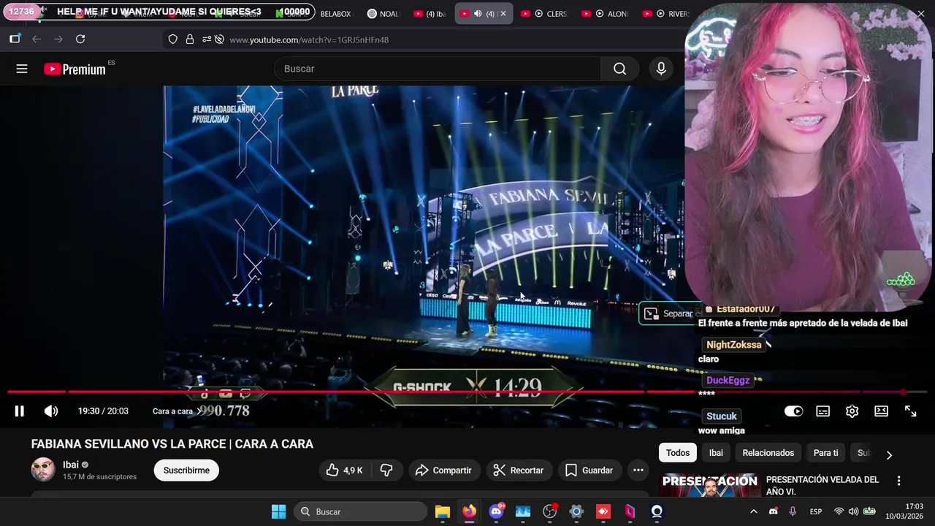Toggle subtitles on the player
The image size is (935, 526).
click(823, 411)
